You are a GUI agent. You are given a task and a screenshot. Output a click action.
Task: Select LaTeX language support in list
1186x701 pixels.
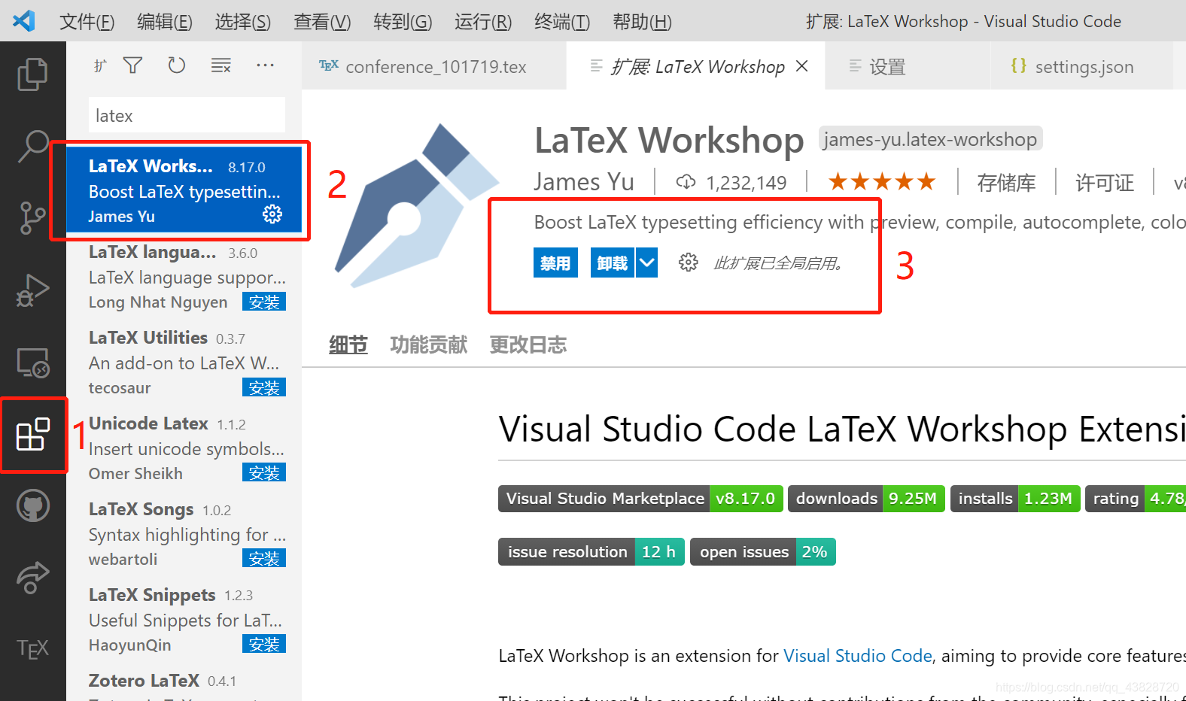click(x=184, y=275)
